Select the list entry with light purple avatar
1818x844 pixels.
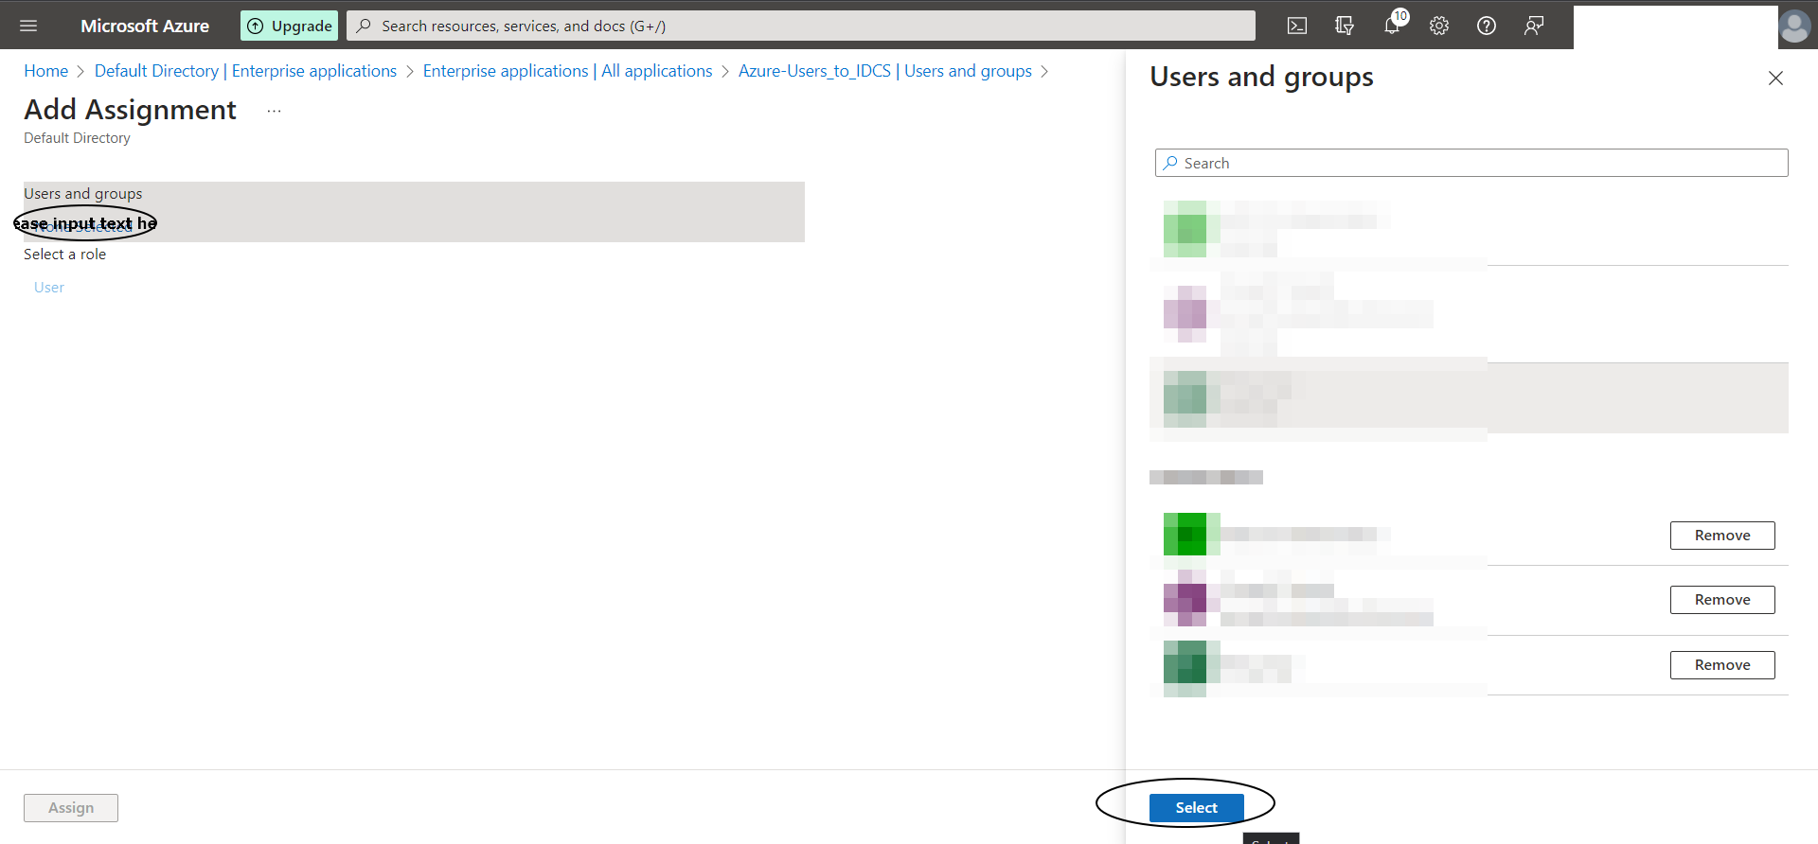(x=1469, y=314)
